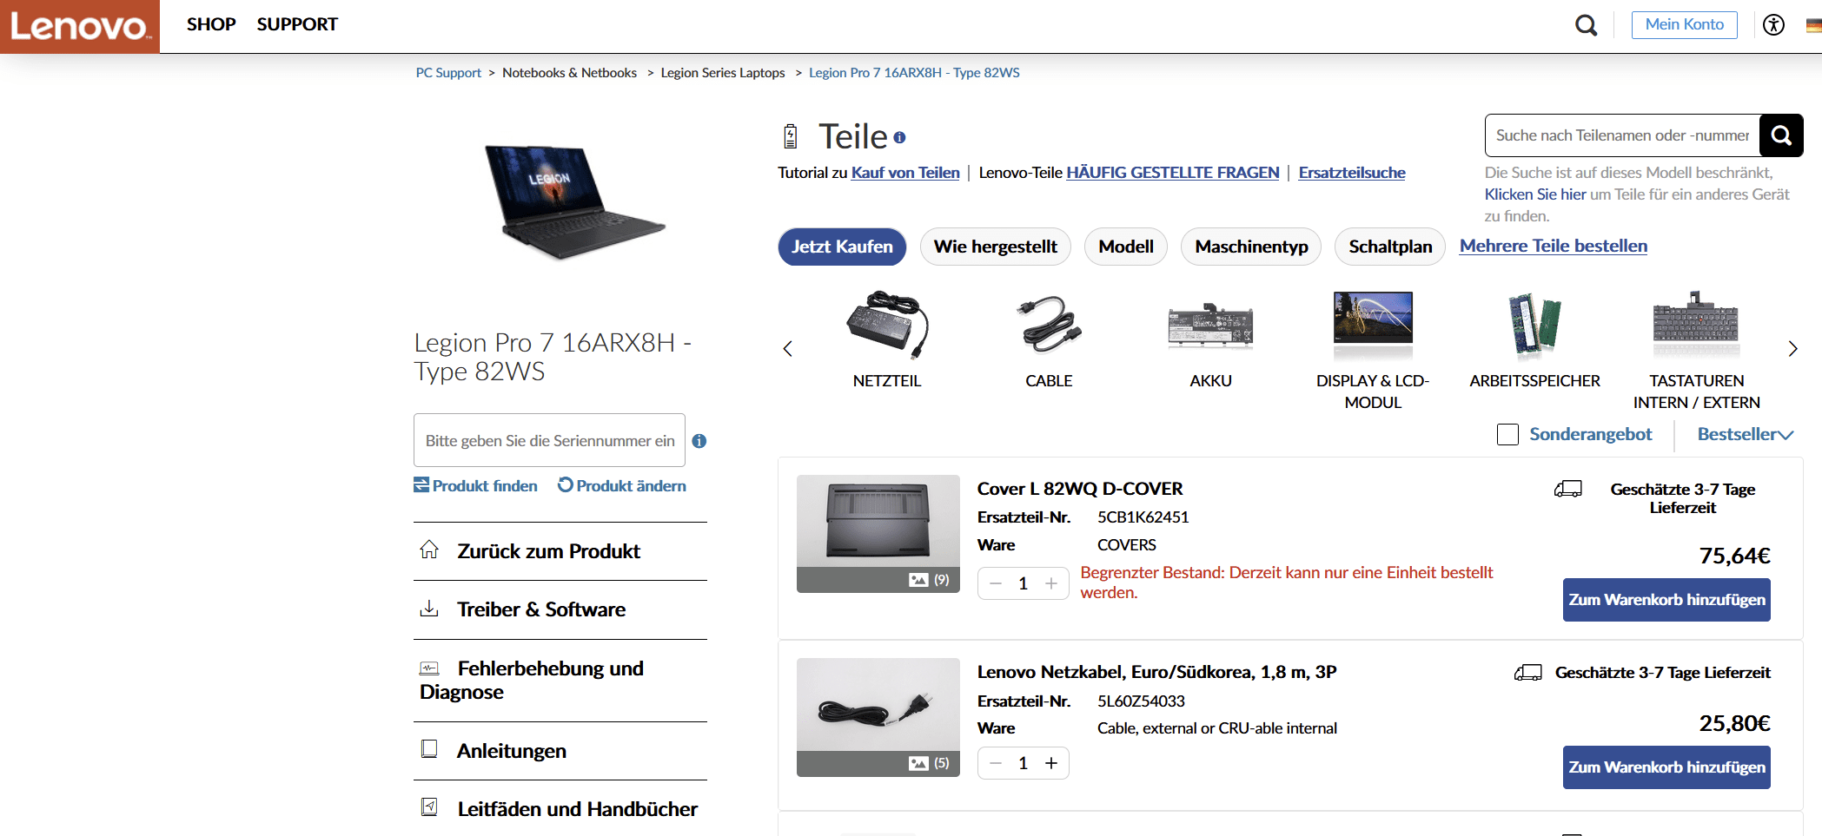
Task: Click the Seriennummer input field
Action: (549, 440)
